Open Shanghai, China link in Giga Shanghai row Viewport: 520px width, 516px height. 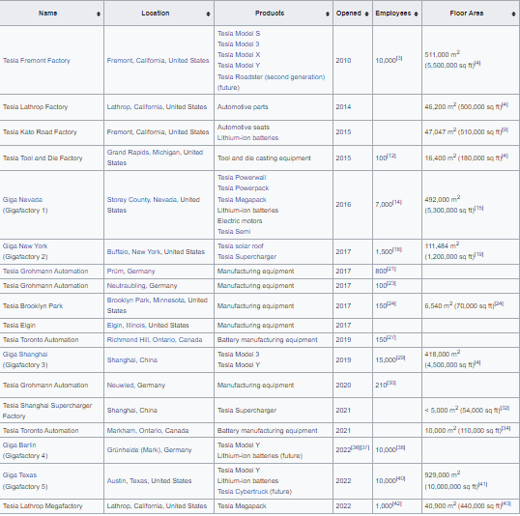click(132, 360)
